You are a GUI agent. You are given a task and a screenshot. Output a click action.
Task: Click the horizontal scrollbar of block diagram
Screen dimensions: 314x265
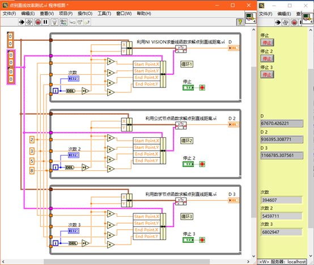pos(126,262)
